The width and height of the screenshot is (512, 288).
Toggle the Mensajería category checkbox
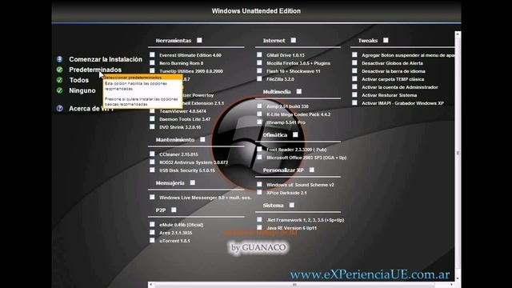[x=192, y=182]
